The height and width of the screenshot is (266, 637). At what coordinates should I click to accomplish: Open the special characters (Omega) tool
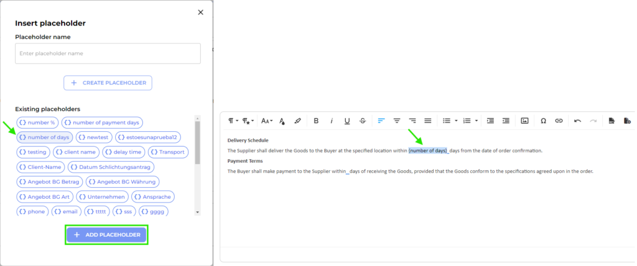543,121
